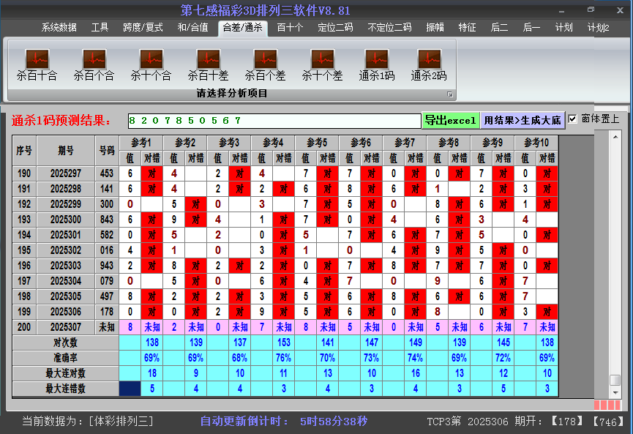Click the prediction result number field
The width and height of the screenshot is (633, 434).
[273, 120]
